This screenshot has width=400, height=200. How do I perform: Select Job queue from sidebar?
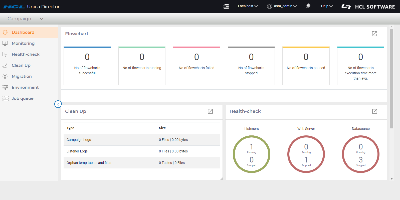tap(23, 98)
